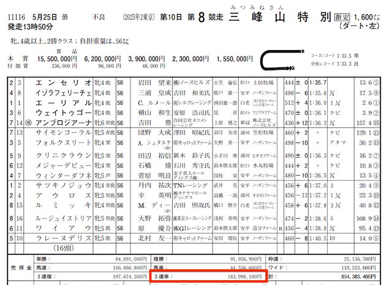Image resolution: width=392 pixels, height=285 pixels.
Task: Select the odds value 129.1
Action: click(364, 133)
